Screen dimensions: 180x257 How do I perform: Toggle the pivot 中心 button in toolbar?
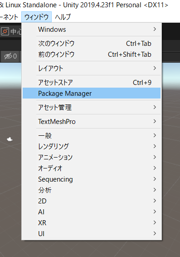(11, 31)
